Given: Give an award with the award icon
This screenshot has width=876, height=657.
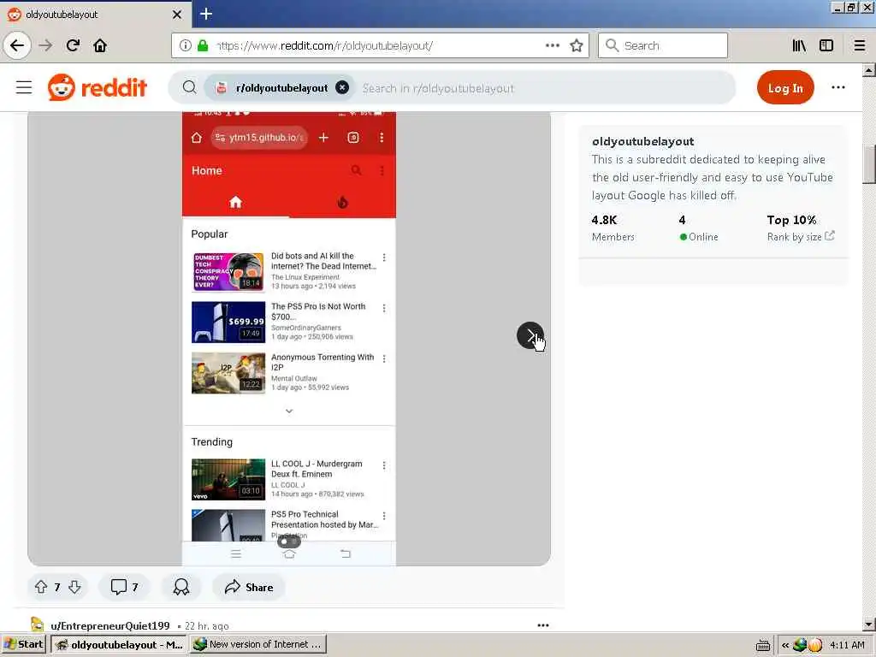Looking at the screenshot, I should pos(181,587).
